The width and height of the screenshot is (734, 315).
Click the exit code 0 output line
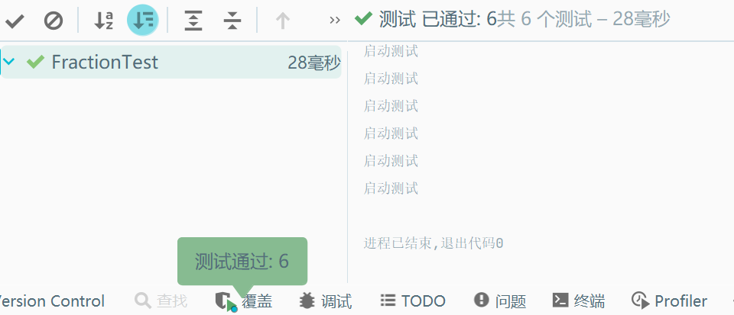(434, 243)
